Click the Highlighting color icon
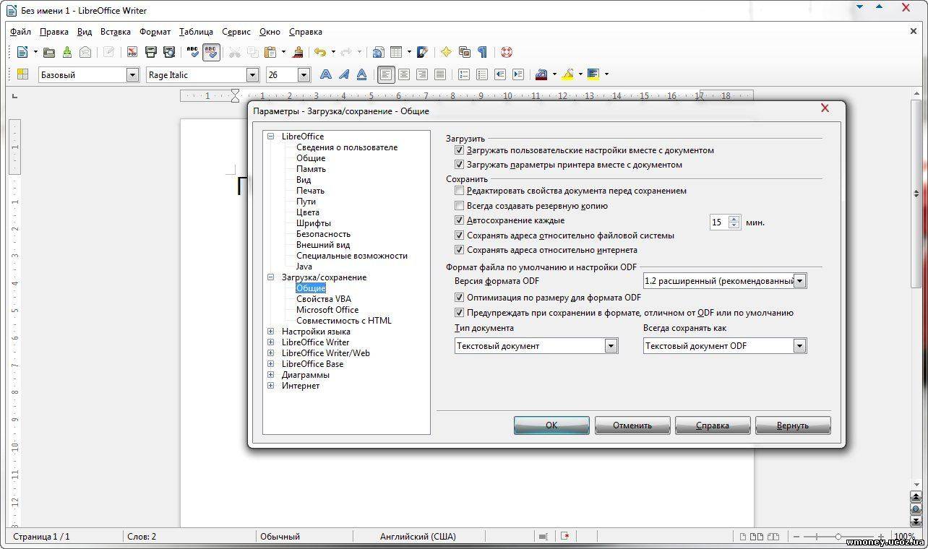Image resolution: width=928 pixels, height=549 pixels. click(x=567, y=74)
